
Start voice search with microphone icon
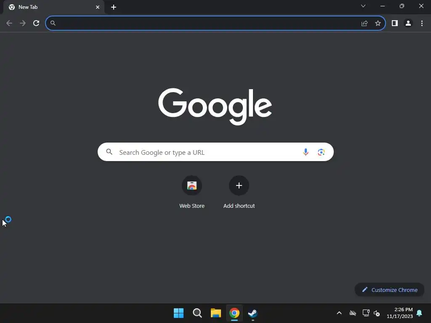[x=306, y=152]
